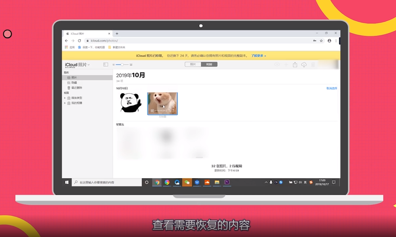
Task: Open the 百度一下 bookmark
Action: tap(91, 47)
